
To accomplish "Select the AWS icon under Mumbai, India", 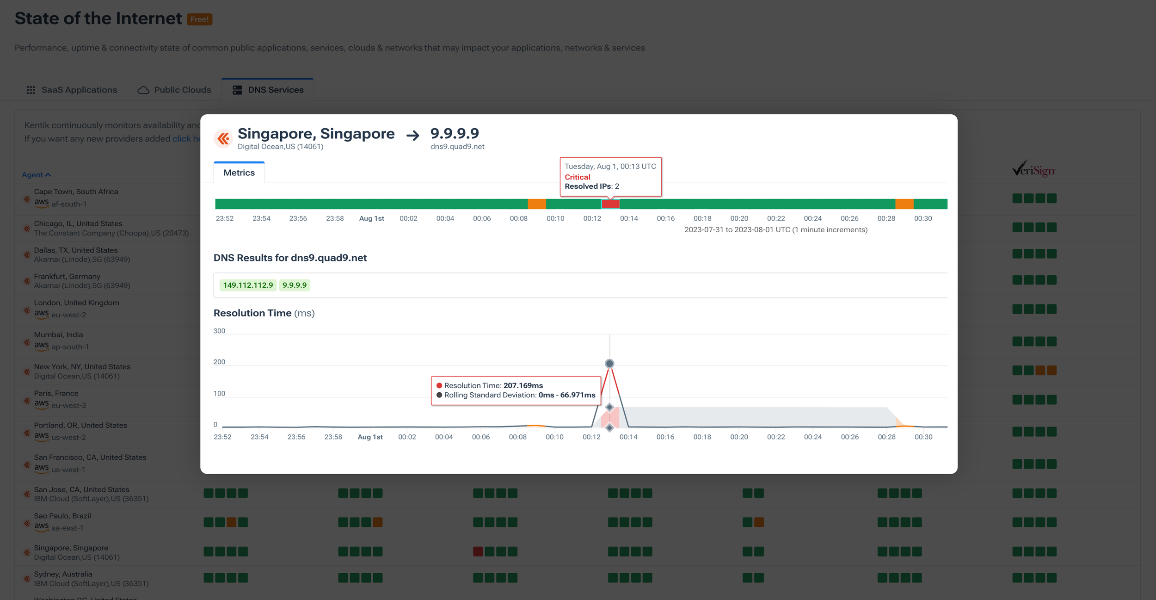I will pyautogui.click(x=42, y=346).
